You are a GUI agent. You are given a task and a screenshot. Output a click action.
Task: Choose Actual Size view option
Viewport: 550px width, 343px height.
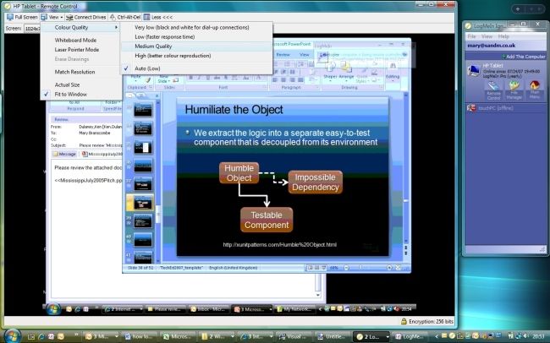click(x=80, y=84)
